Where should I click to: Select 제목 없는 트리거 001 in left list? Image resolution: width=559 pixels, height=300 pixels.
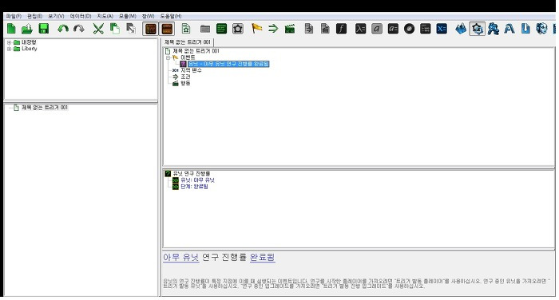coord(45,107)
